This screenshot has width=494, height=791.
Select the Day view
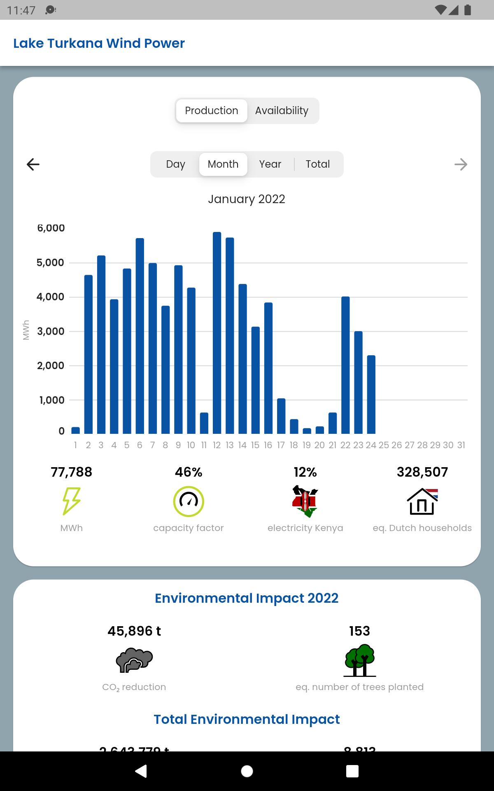(x=176, y=164)
